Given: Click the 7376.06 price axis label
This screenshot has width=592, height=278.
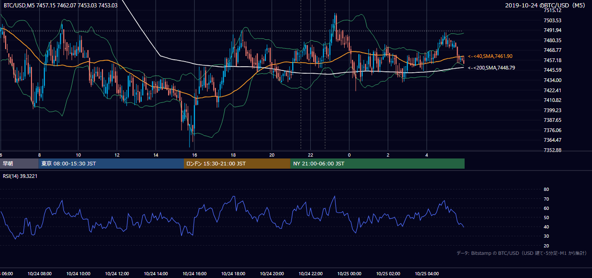Looking at the screenshot, I should point(553,130).
